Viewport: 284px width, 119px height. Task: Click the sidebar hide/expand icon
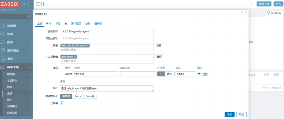coord(29,4)
